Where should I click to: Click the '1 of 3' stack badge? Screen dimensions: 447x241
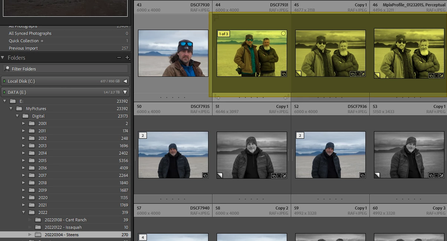pyautogui.click(x=224, y=34)
